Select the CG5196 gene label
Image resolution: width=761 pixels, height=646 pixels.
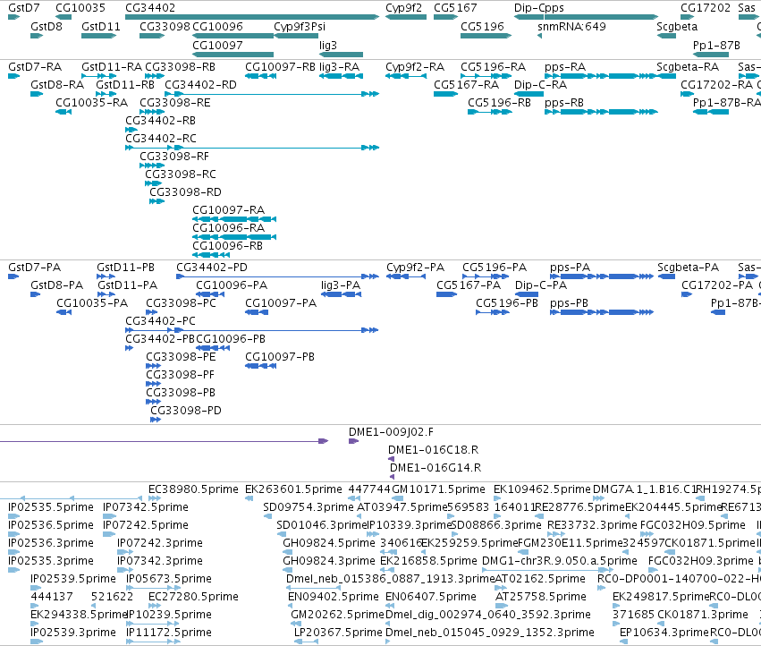[x=482, y=26]
